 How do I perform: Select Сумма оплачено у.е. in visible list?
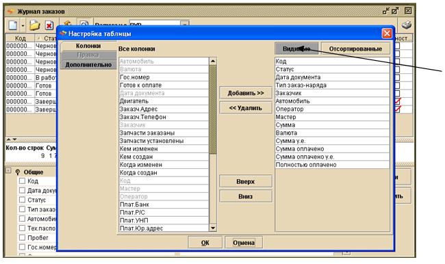click(x=332, y=157)
